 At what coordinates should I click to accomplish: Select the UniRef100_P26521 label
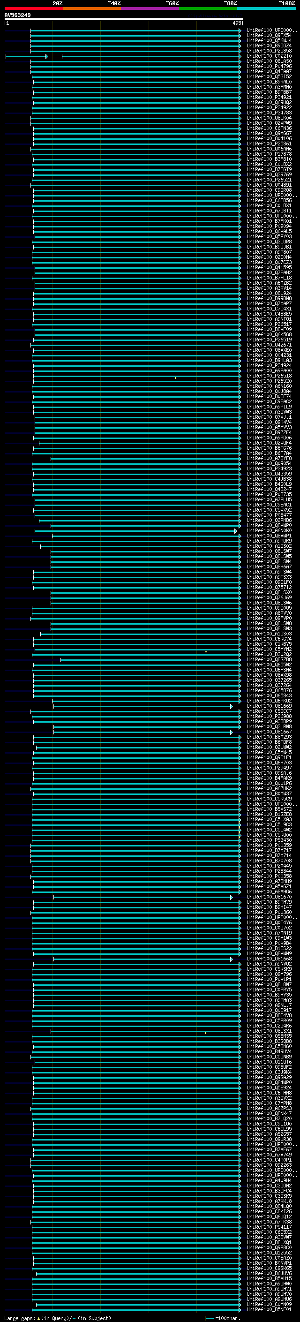pos(269,180)
